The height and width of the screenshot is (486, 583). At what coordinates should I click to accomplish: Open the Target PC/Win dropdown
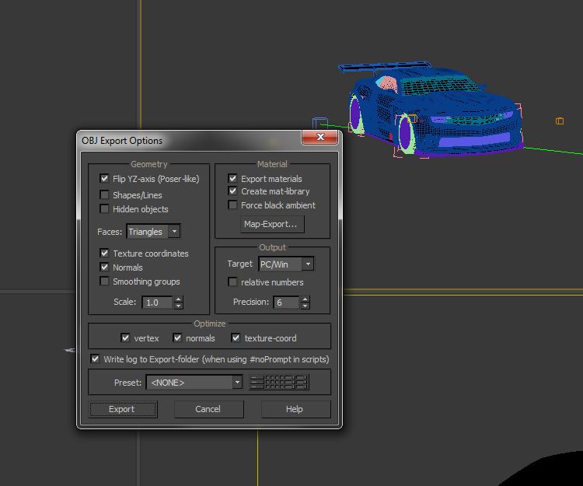286,264
